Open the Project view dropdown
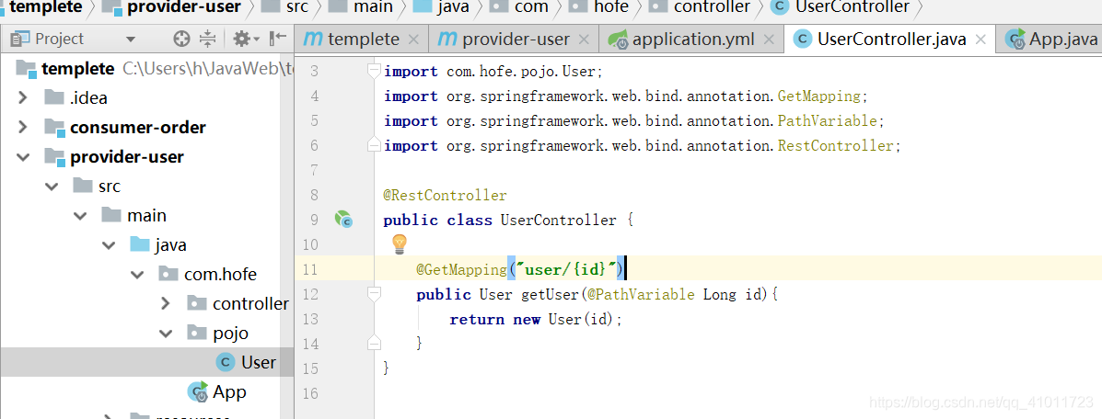The image size is (1102, 419). (130, 40)
